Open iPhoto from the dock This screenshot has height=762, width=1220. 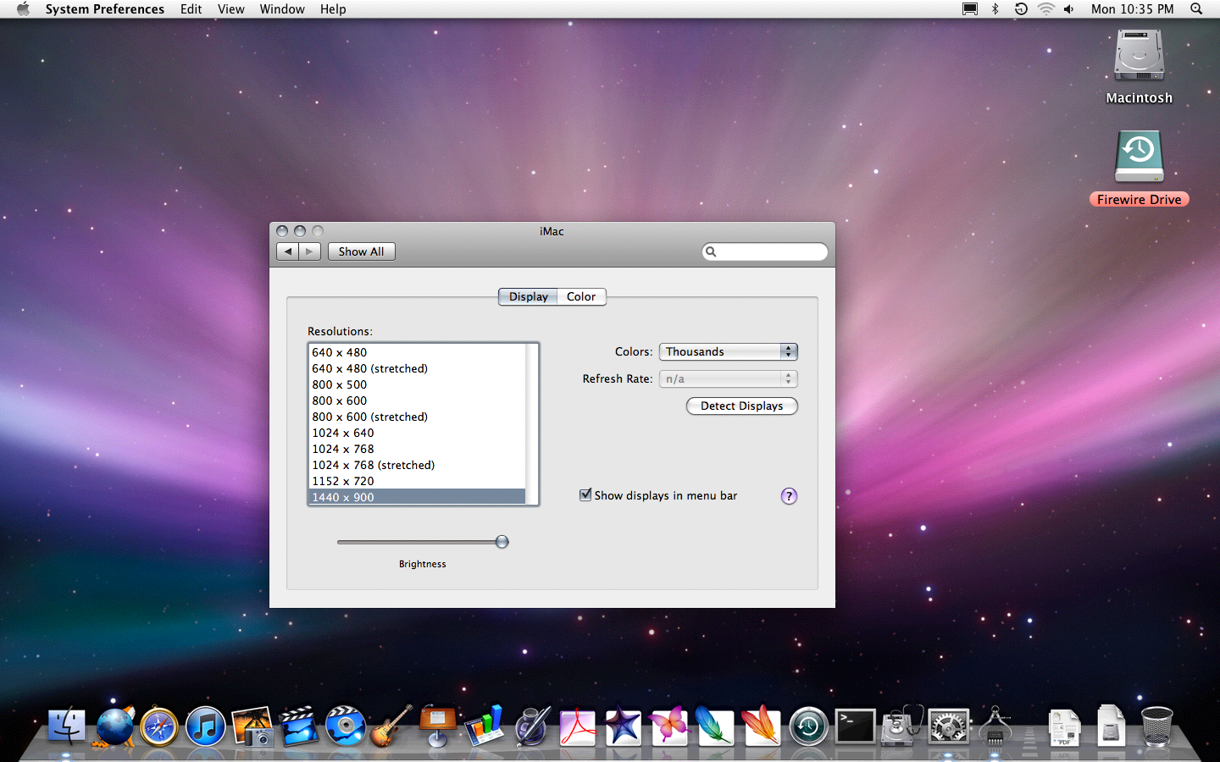coord(252,726)
